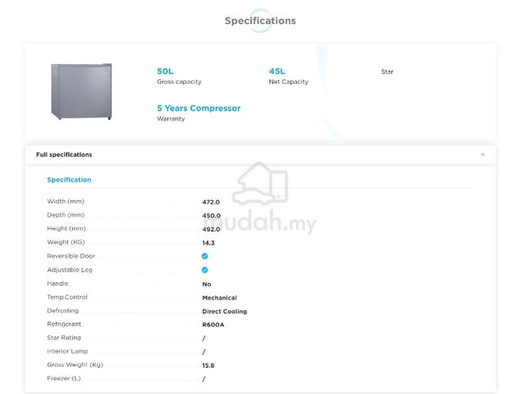Collapse the Full specifications chevron
The width and height of the screenshot is (521, 394).
(482, 154)
